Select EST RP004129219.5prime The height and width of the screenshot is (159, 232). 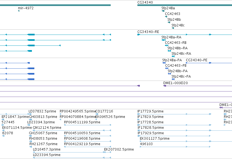[82, 144]
